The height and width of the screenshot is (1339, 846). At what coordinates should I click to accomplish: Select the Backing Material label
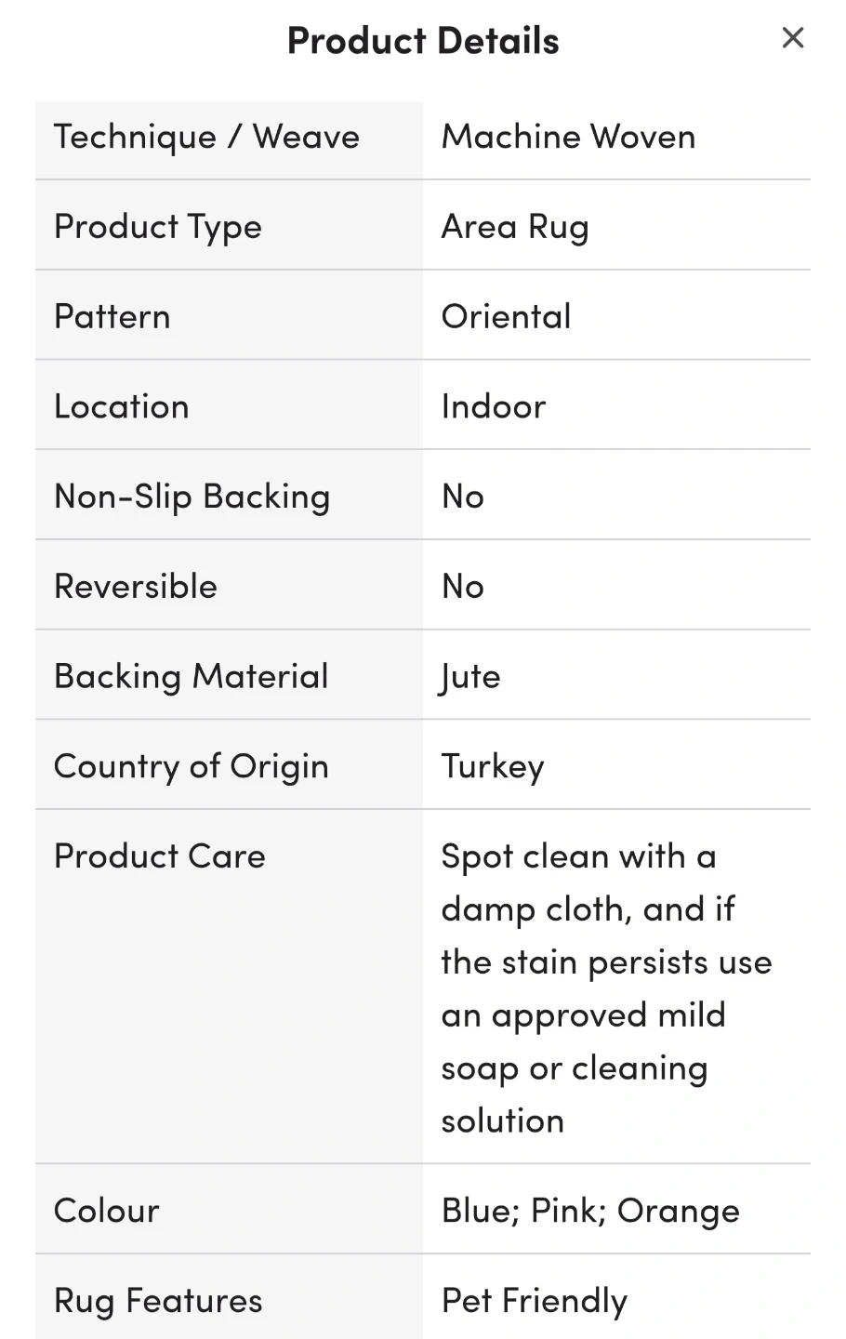[192, 677]
